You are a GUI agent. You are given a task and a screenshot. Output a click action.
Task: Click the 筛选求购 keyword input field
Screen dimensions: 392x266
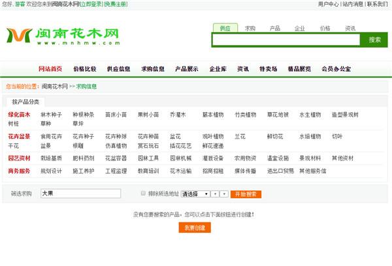pos(80,194)
